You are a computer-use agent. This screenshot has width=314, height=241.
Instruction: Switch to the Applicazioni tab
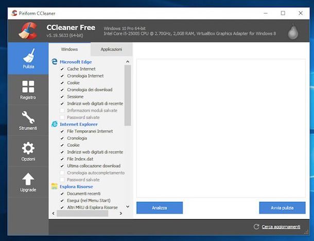tap(111, 49)
